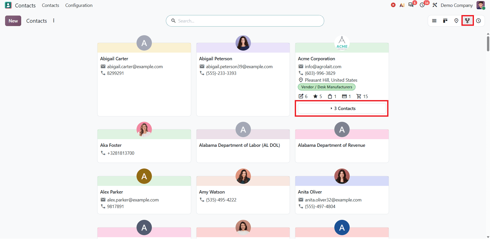Click anita.oliver32@example.com email
Viewport: 490px width, 240px height.
point(333,200)
